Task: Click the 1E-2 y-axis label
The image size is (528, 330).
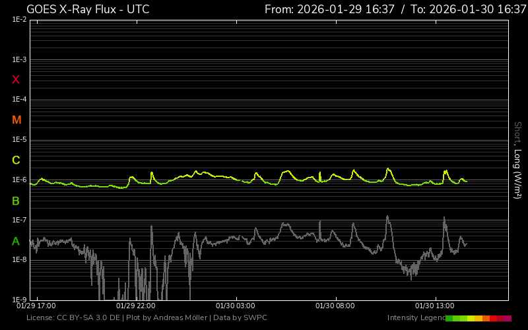Action: point(19,20)
